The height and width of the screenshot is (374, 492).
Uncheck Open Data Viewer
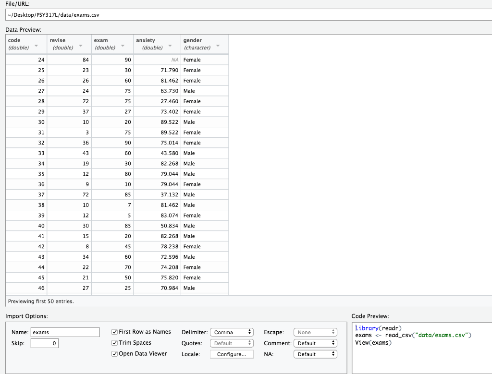tap(114, 354)
